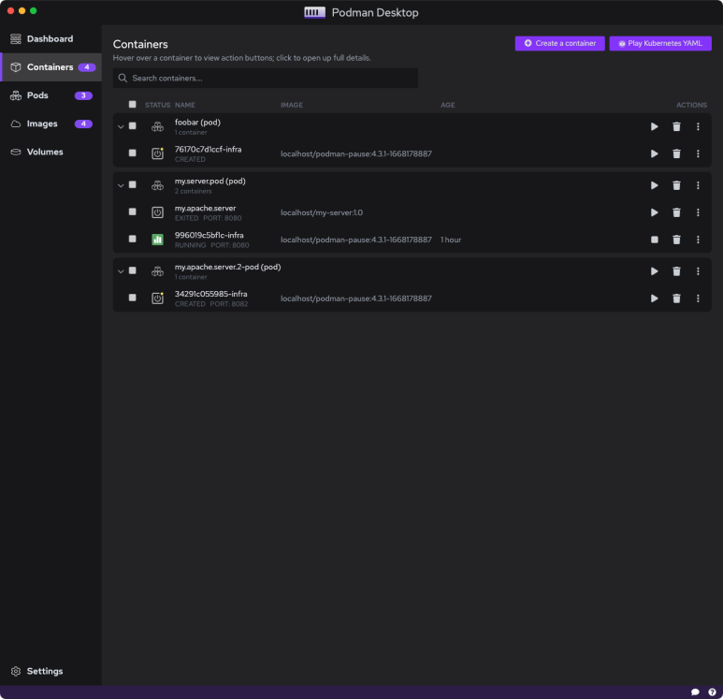Check the my.server.pod checkbox
Screen dimensions: 723x699
(x=132, y=184)
